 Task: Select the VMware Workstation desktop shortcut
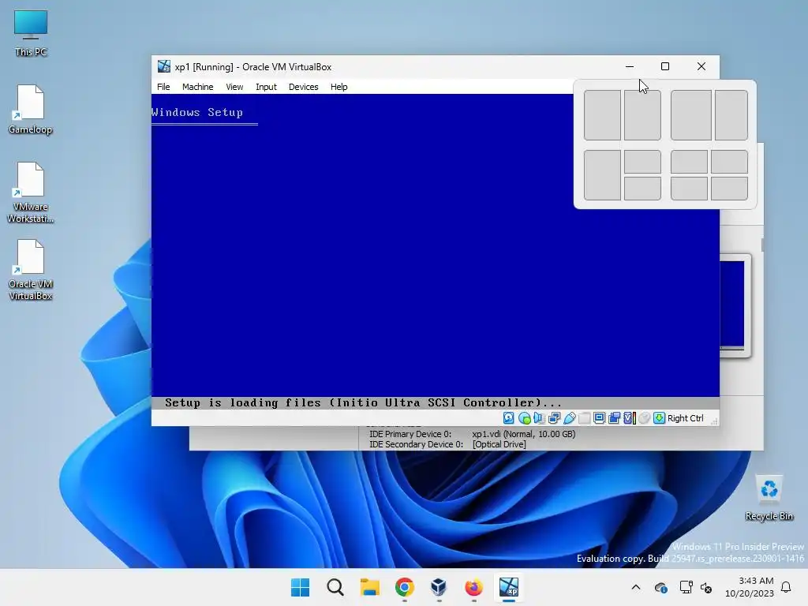31,193
